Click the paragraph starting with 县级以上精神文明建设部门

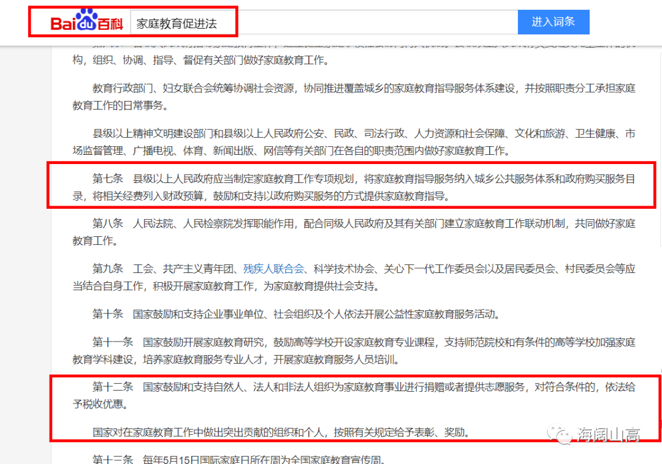click(354, 142)
